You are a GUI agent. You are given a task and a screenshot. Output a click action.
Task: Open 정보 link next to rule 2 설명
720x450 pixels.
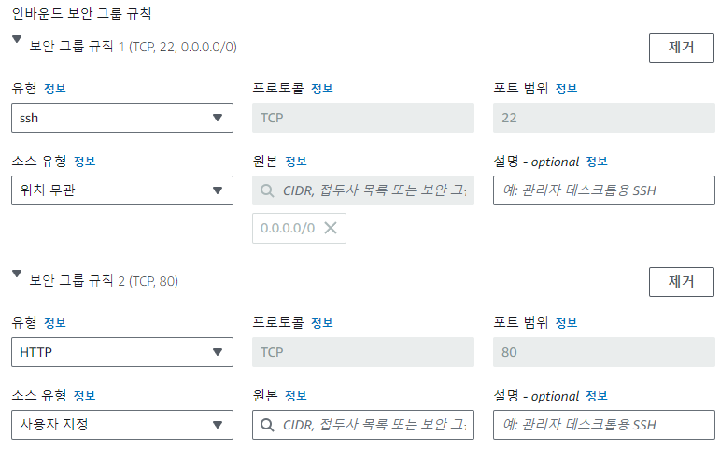[597, 395]
